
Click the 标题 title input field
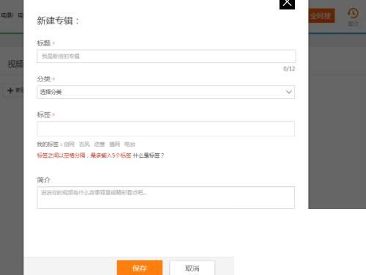point(166,56)
